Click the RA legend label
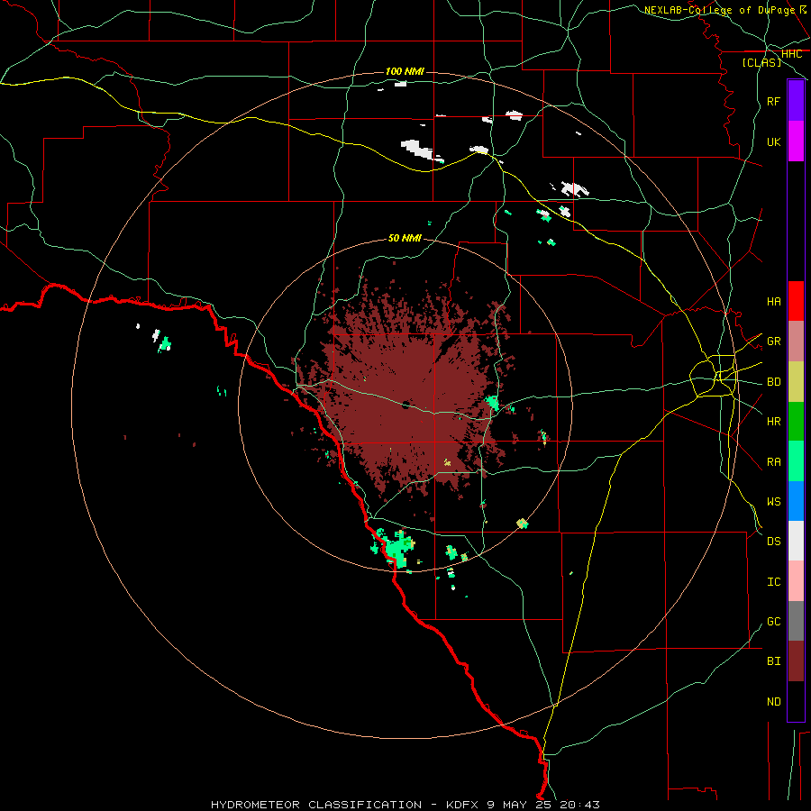 coord(774,462)
